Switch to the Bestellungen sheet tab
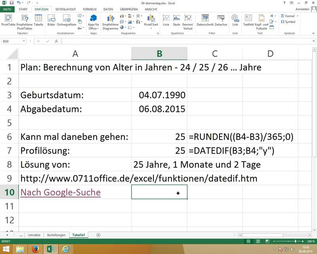 point(56,235)
